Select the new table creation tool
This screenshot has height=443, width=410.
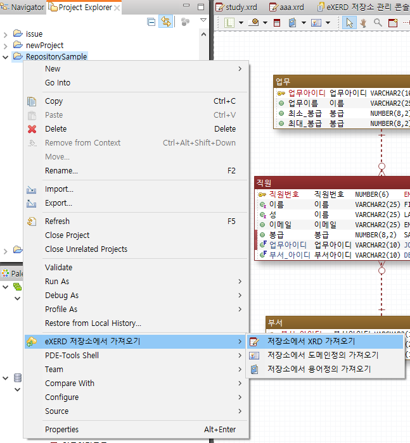[x=393, y=23]
